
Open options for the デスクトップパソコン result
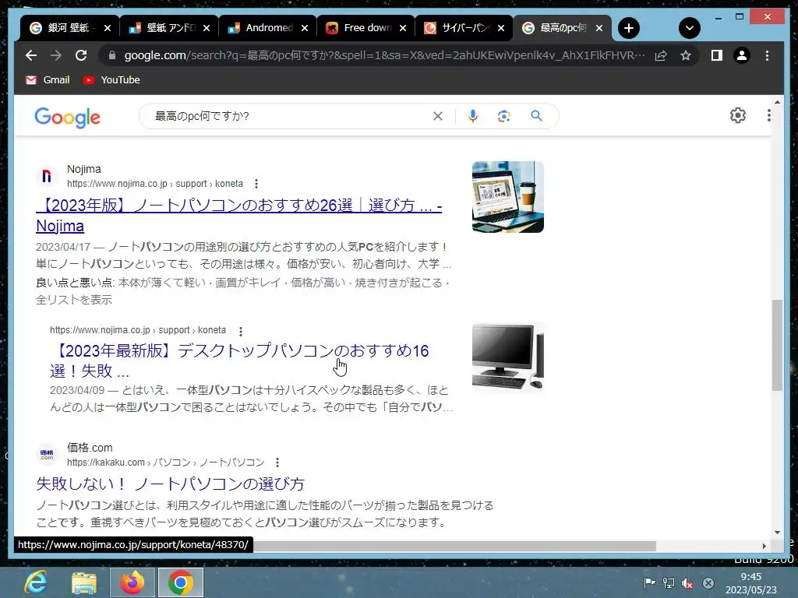(240, 331)
